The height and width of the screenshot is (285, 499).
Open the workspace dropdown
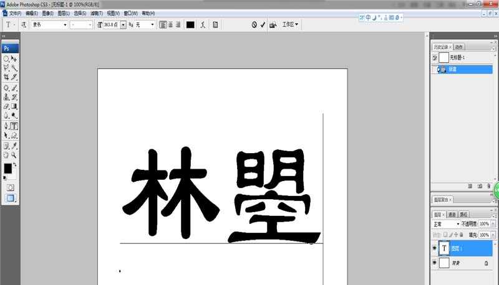pos(290,24)
